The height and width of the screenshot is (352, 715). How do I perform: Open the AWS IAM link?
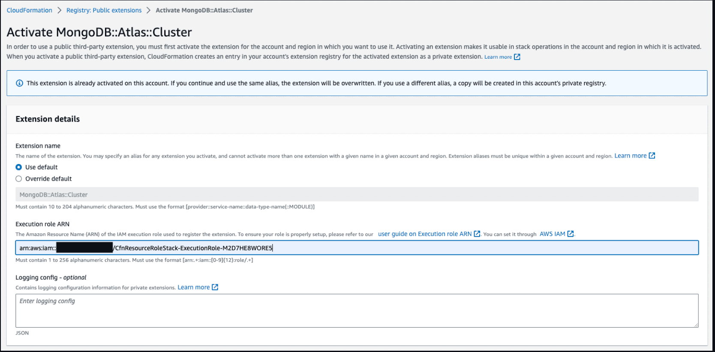pyautogui.click(x=552, y=234)
